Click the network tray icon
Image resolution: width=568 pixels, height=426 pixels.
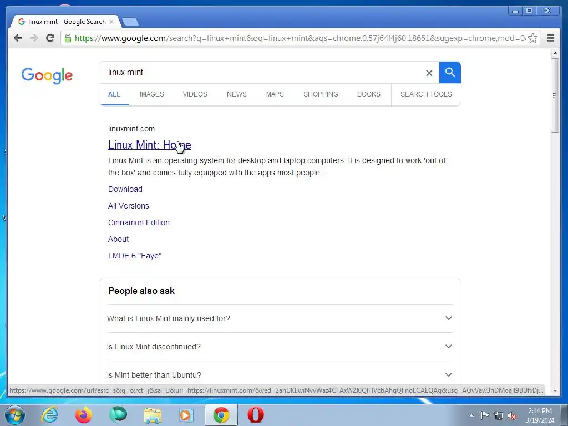coord(499,415)
